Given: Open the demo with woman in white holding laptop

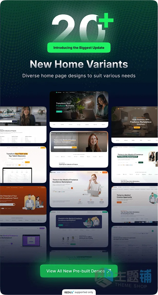Looking at the screenshot, I should [79, 189].
